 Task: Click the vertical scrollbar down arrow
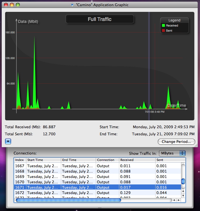(x=183, y=195)
